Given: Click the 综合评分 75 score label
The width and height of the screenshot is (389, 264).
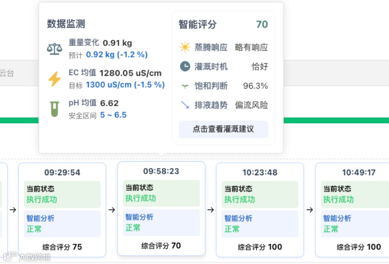Looking at the screenshot, I should (62, 247).
